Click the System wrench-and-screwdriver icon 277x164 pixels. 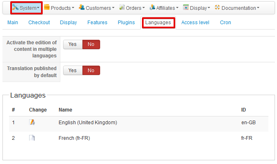pos(15,7)
